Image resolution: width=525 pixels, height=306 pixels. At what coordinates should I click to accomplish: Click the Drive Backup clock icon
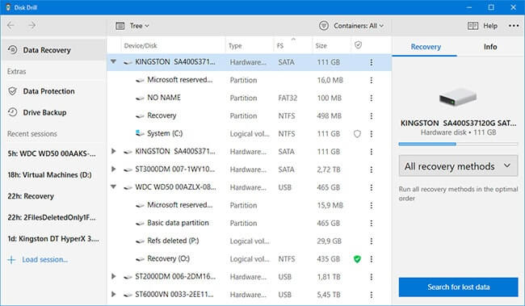pyautogui.click(x=13, y=112)
